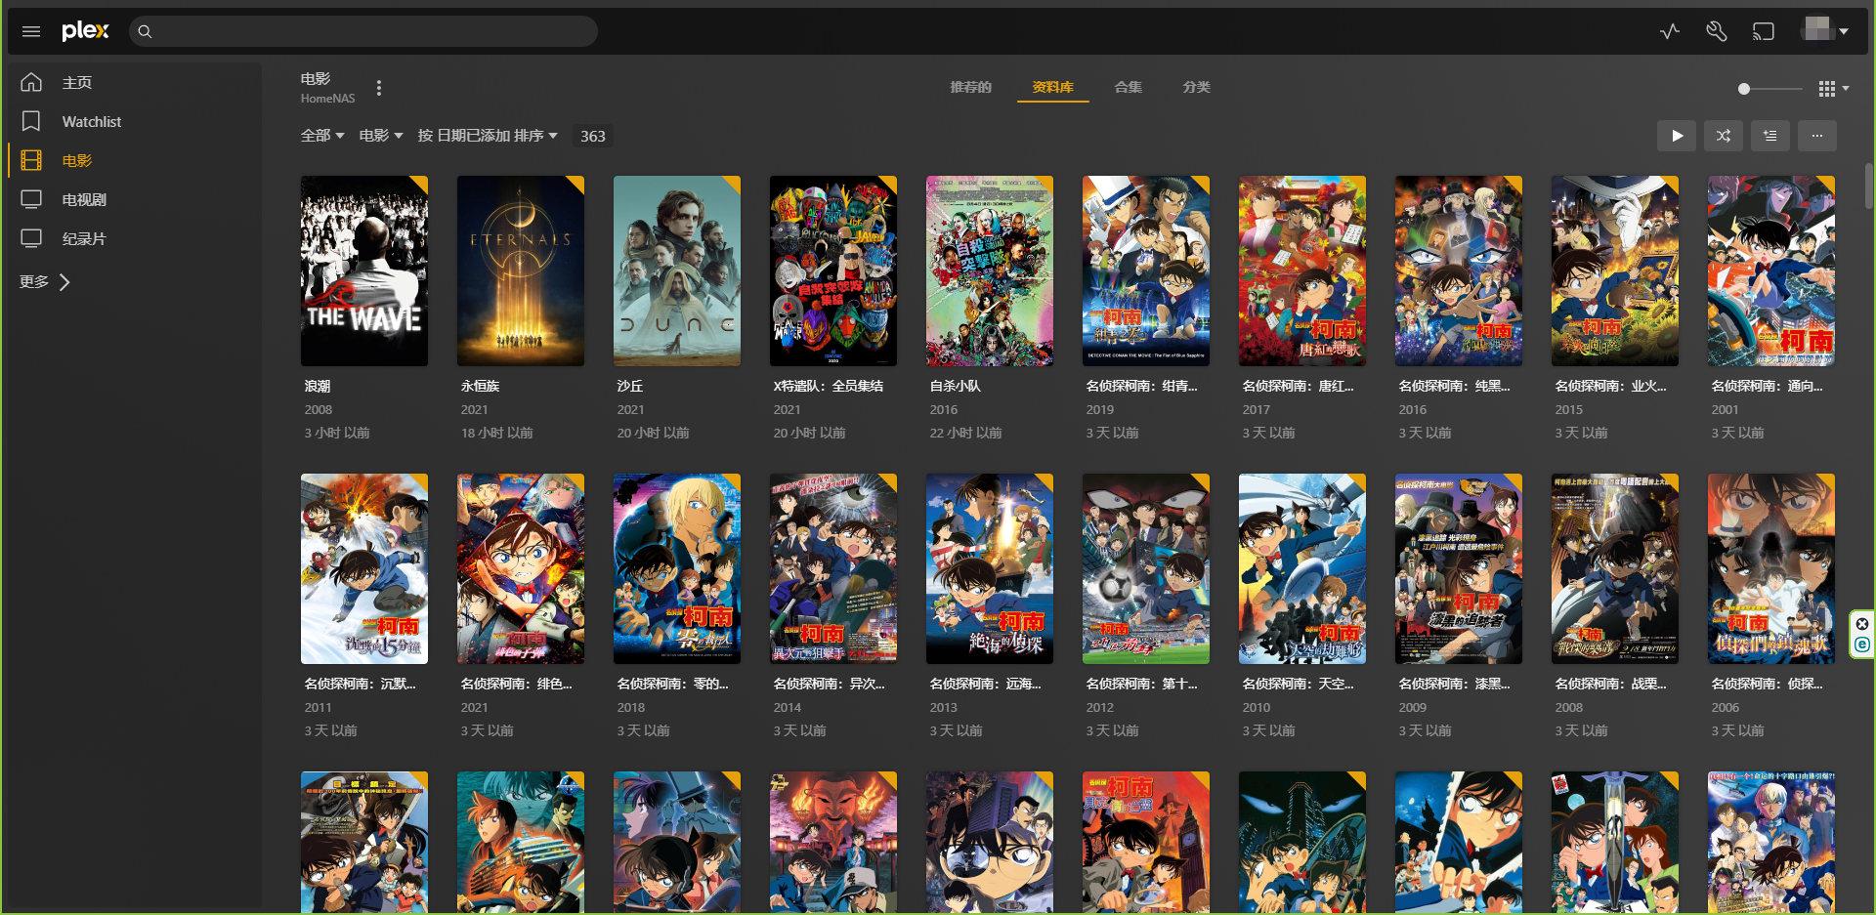Image resolution: width=1876 pixels, height=915 pixels.
Task: Click the search magnifier icon
Action: pos(145,31)
